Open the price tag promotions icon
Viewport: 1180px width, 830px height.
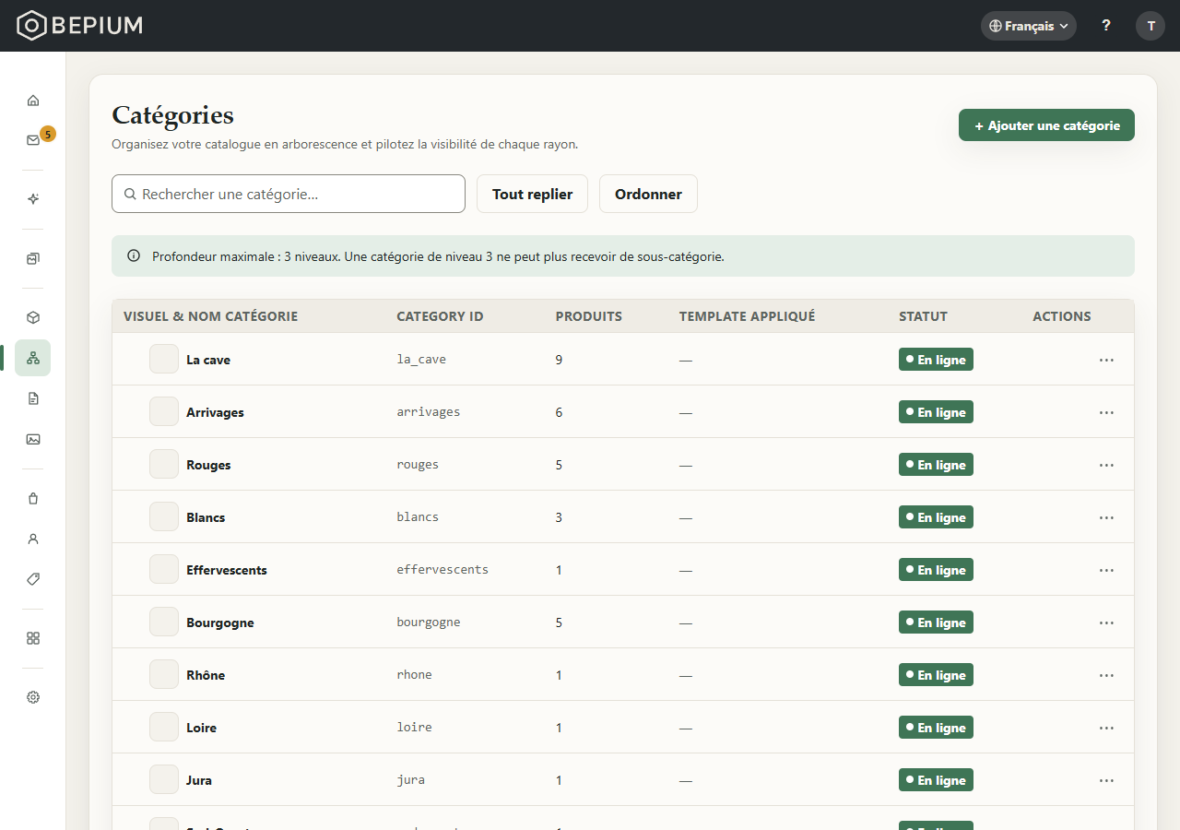click(33, 579)
